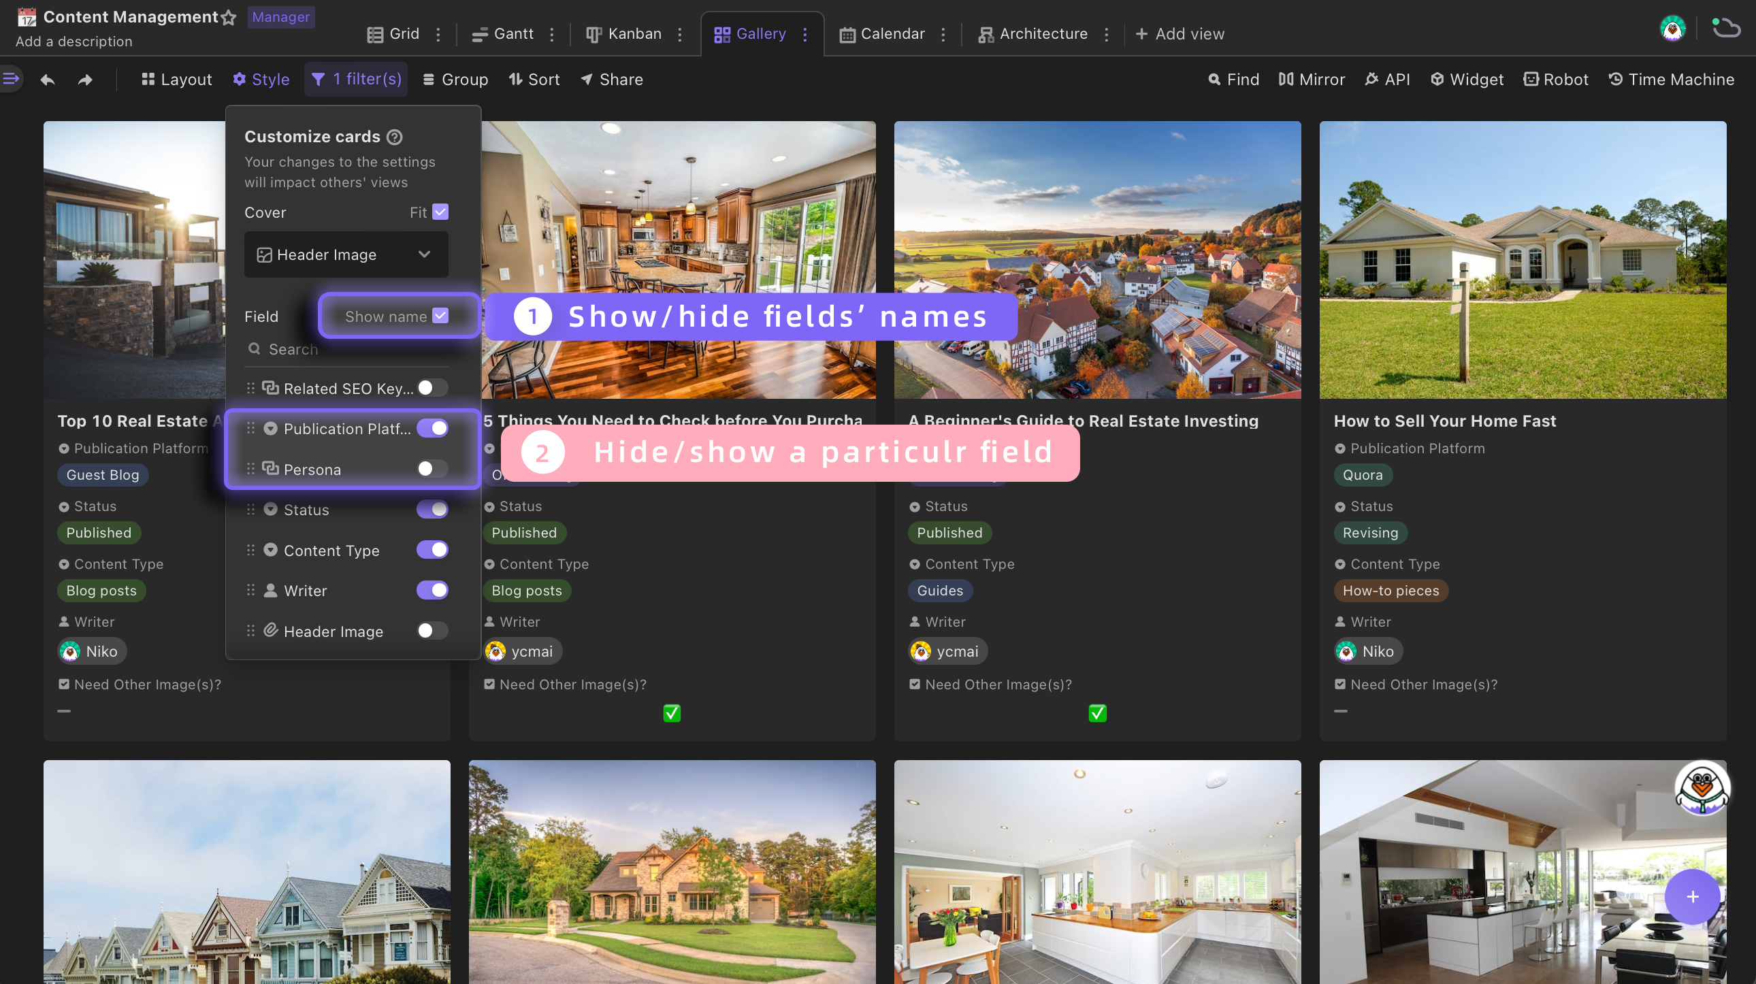Click the help icon beside Customize cards
This screenshot has width=1756, height=984.
394,137
